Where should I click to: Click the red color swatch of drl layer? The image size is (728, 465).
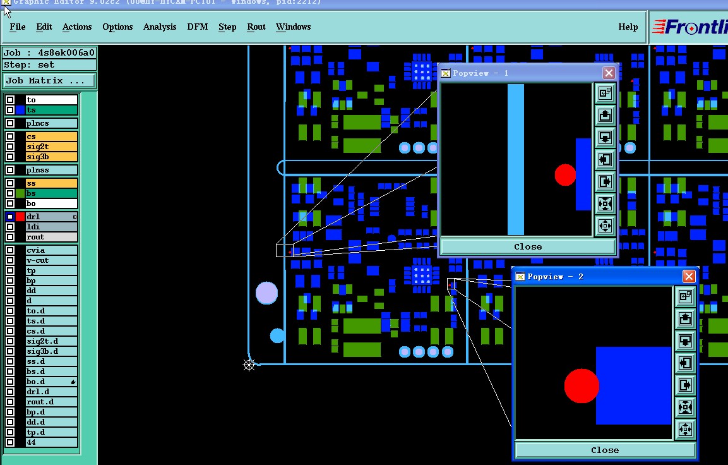pyautogui.click(x=20, y=217)
